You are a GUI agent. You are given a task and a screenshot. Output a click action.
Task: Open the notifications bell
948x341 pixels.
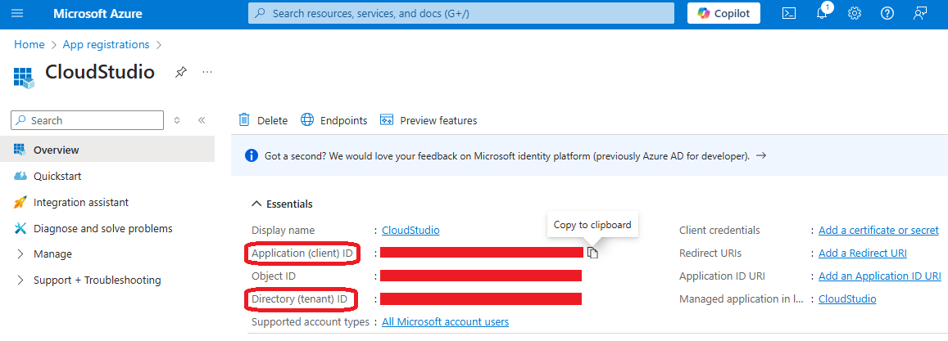coord(823,13)
